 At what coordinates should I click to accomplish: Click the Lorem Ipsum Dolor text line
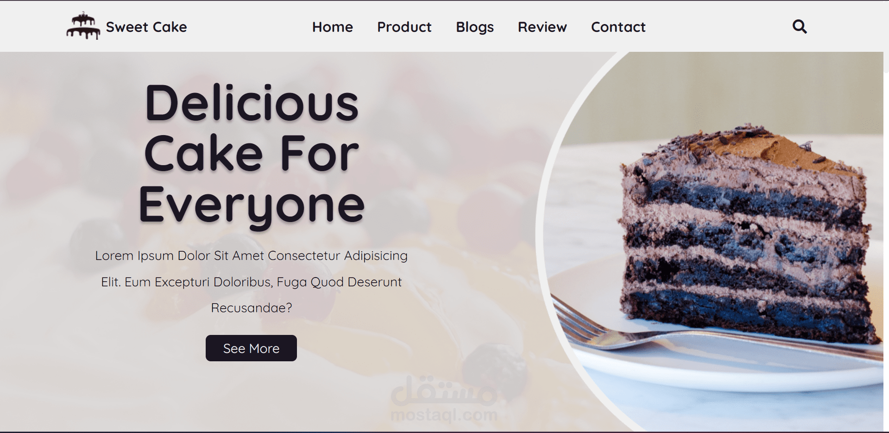pyautogui.click(x=252, y=255)
